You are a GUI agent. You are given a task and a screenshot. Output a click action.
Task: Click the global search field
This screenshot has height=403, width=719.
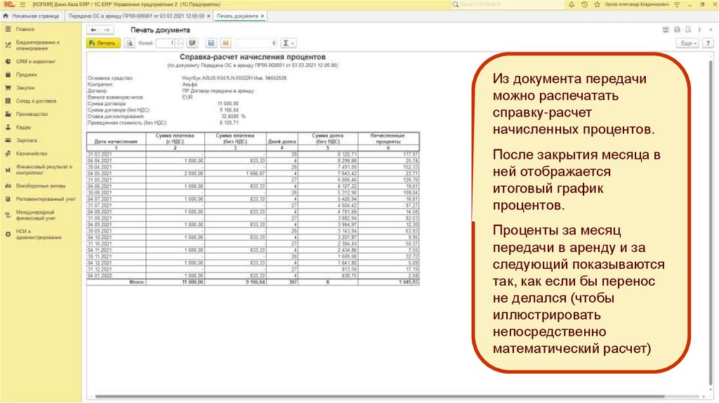507,4
